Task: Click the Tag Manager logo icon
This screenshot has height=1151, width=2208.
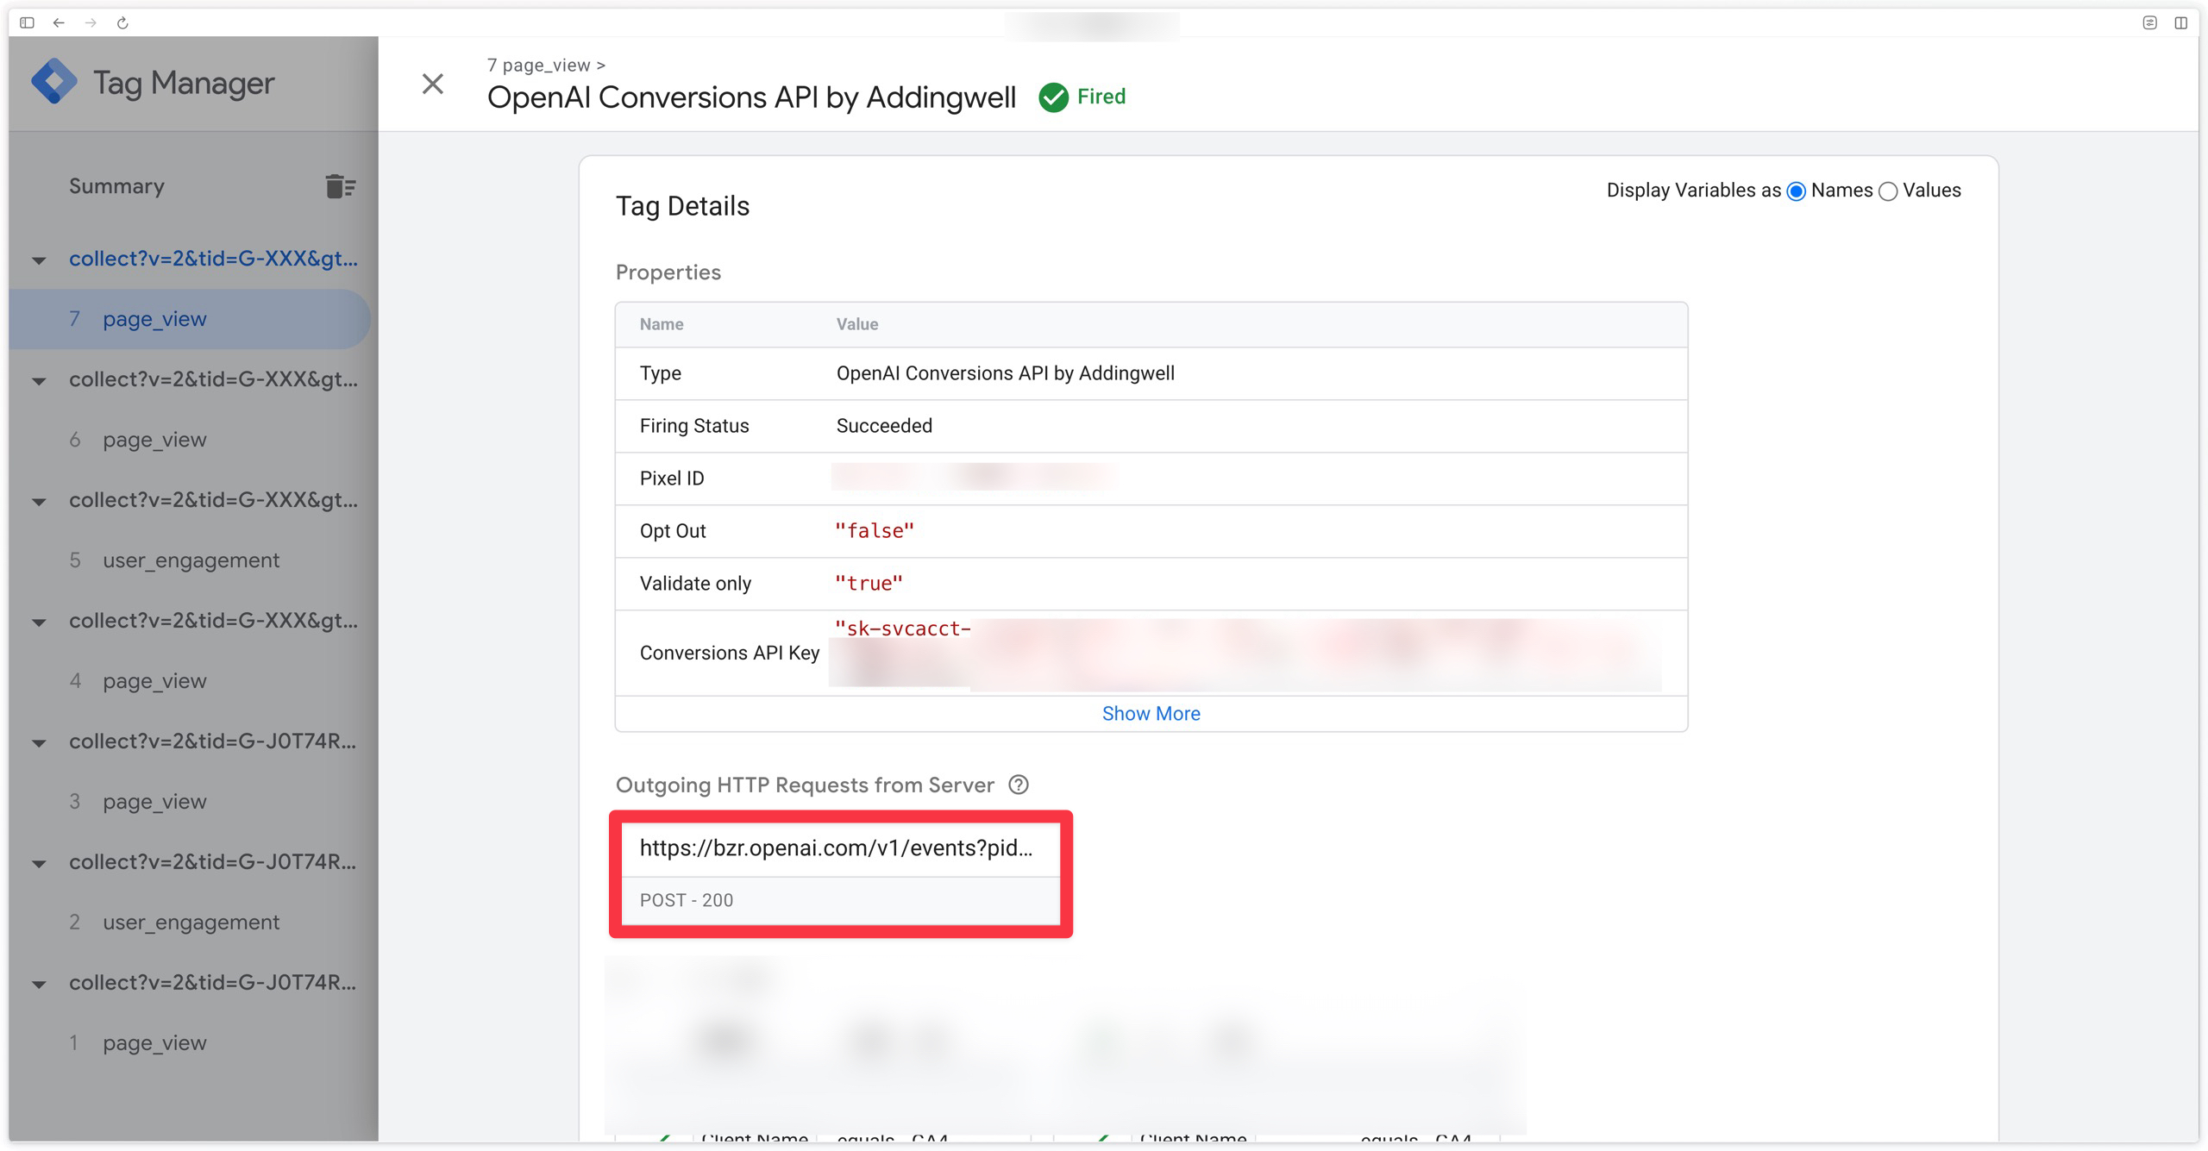Action: (x=53, y=82)
